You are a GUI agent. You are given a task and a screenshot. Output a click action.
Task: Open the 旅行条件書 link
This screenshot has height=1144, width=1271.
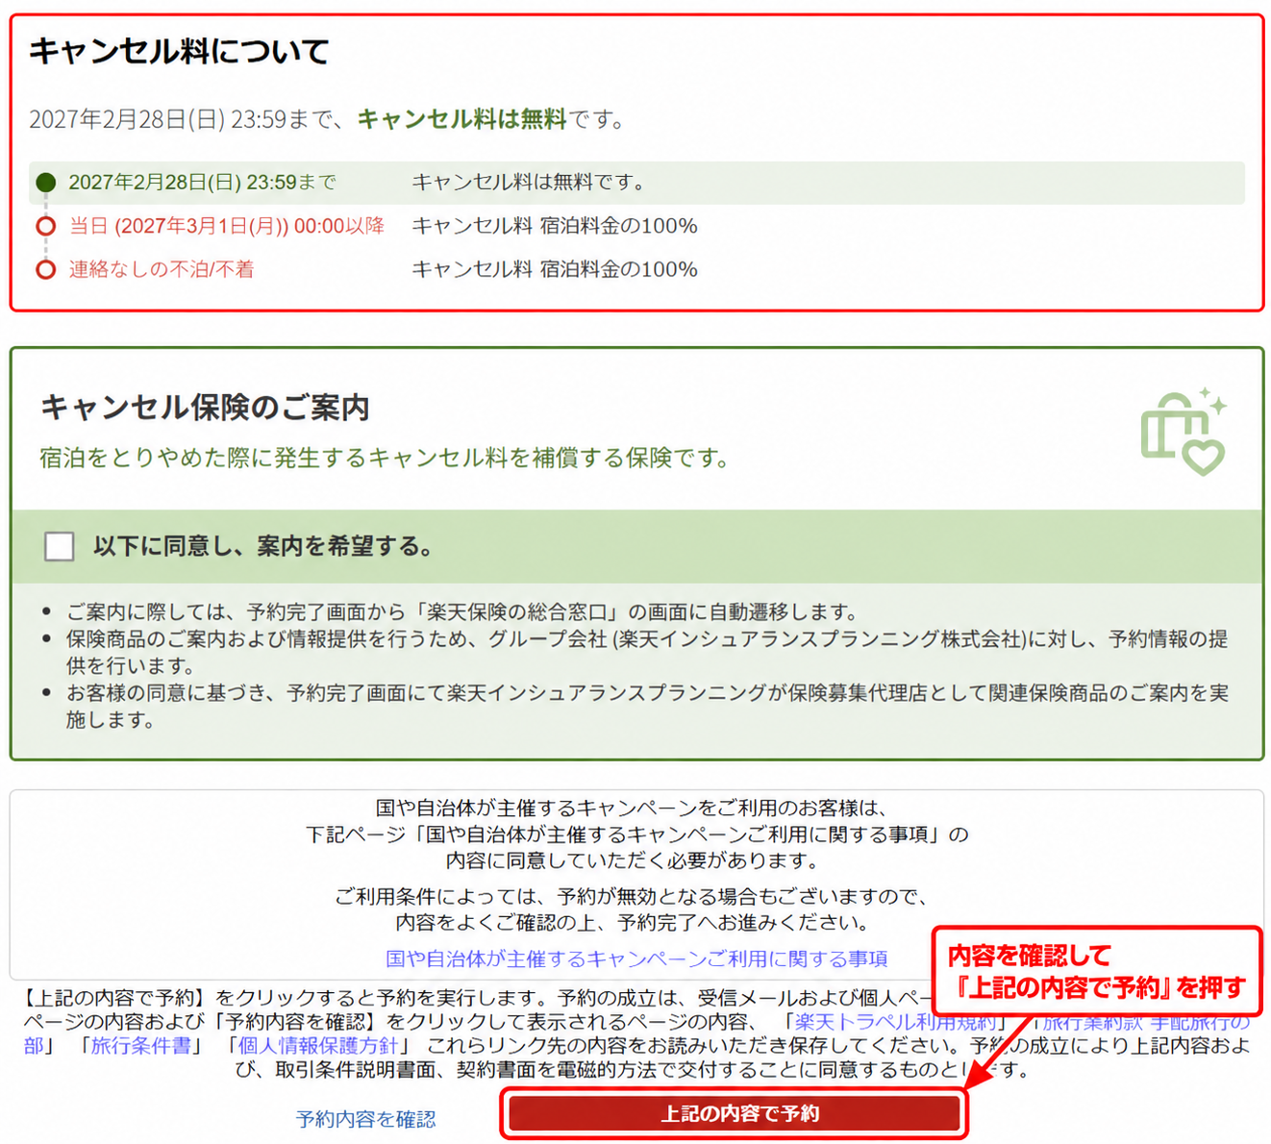pos(140,1045)
